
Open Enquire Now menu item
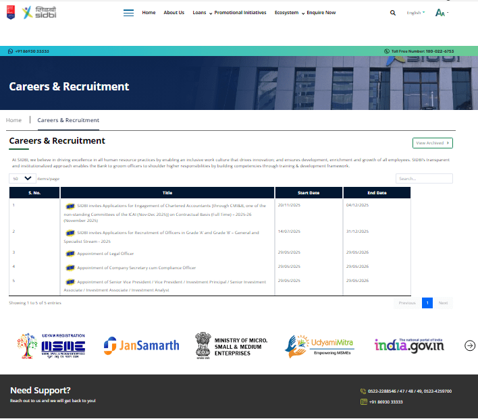321,13
